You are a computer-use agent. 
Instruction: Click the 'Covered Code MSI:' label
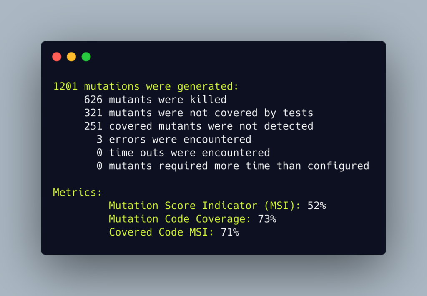[161, 232]
